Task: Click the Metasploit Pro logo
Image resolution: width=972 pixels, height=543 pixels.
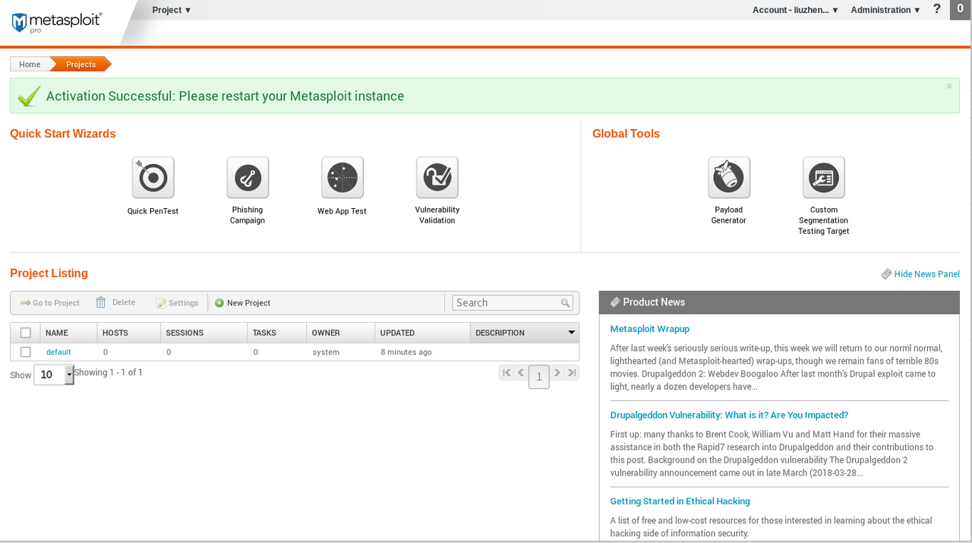Action: (57, 22)
